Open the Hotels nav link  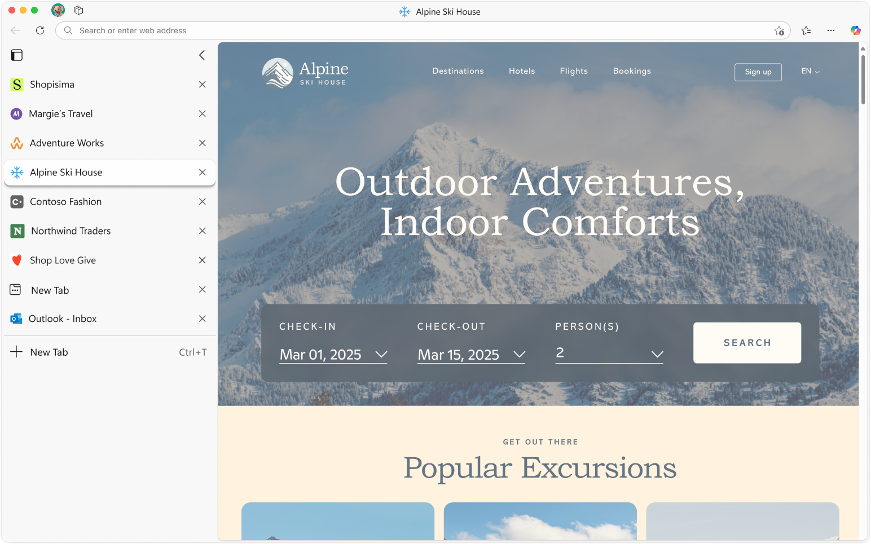[522, 71]
